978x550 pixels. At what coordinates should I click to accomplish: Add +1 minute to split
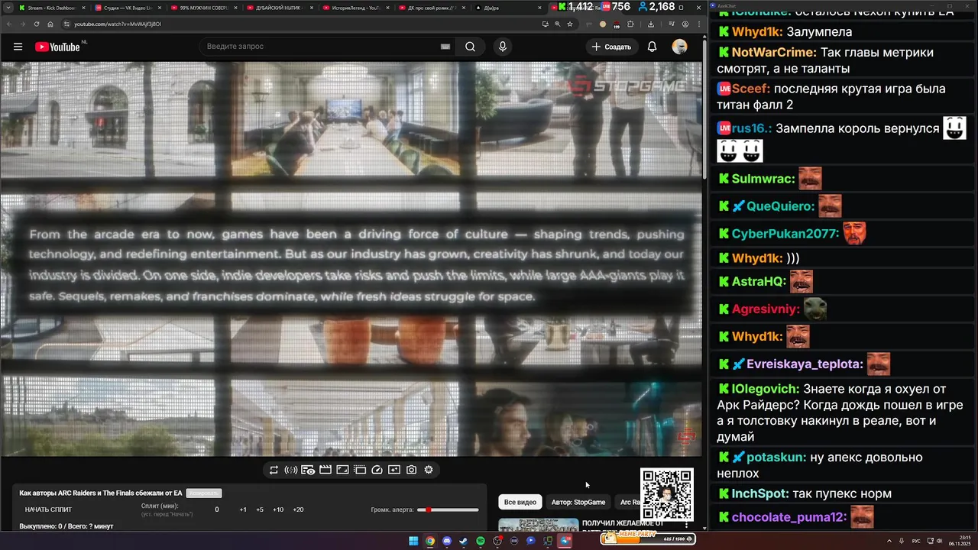pos(243,510)
